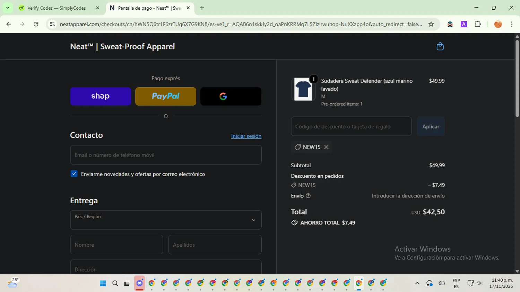
Task: Click the Pre-ordered items: 1 text
Action: (x=342, y=104)
